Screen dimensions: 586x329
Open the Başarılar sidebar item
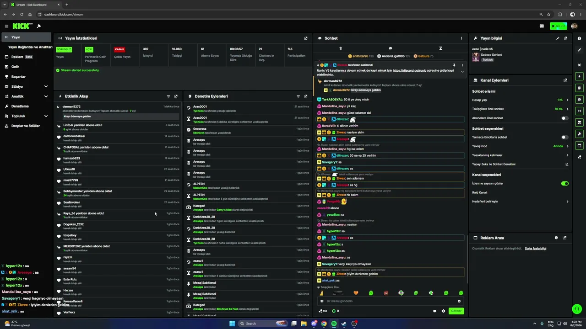26,77
